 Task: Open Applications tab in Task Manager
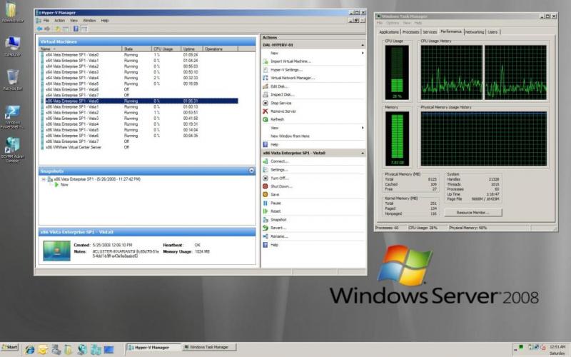click(x=389, y=32)
